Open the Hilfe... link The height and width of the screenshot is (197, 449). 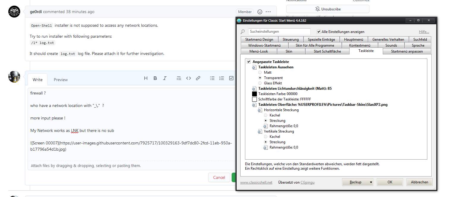pyautogui.click(x=424, y=32)
